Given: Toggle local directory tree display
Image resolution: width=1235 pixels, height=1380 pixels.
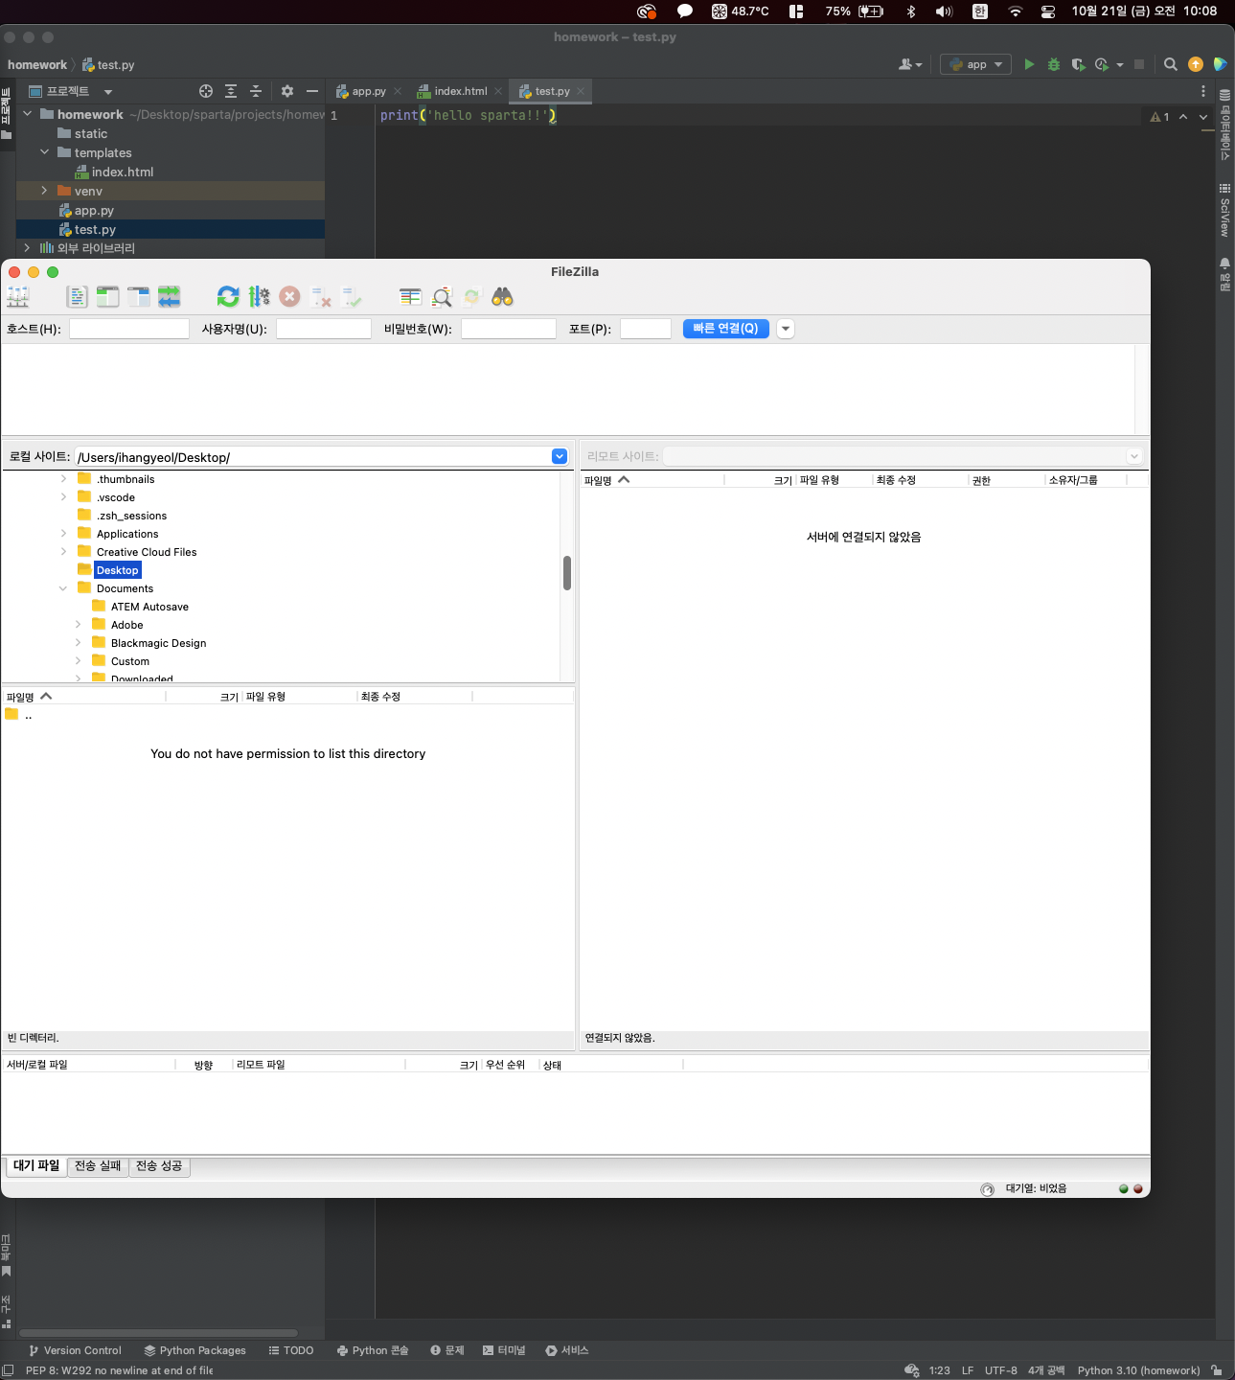Looking at the screenshot, I should (x=108, y=297).
